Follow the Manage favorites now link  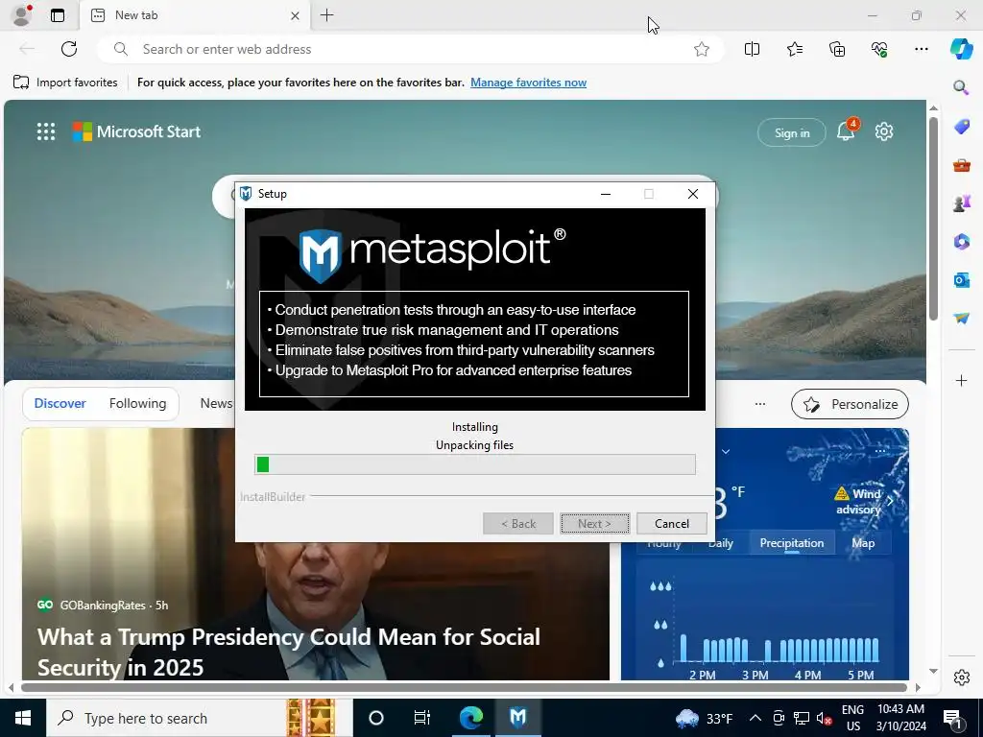[528, 83]
